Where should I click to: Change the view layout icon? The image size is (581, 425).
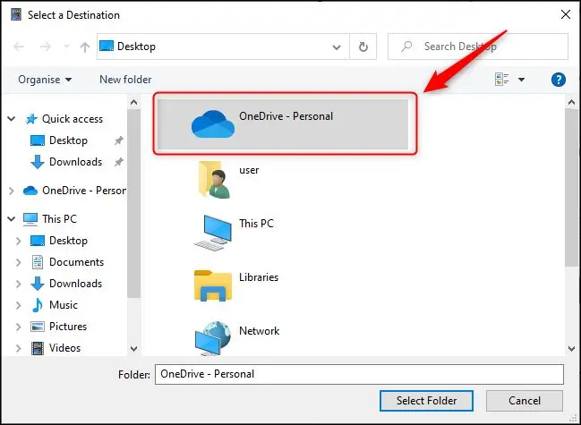(x=501, y=80)
